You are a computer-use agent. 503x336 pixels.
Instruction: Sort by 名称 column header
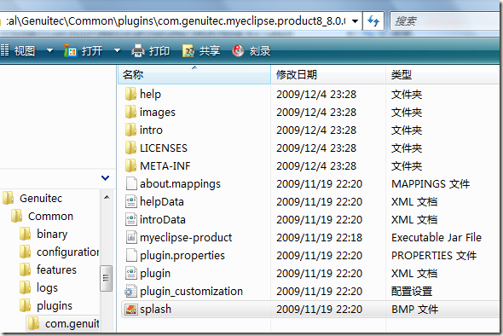[x=194, y=75]
